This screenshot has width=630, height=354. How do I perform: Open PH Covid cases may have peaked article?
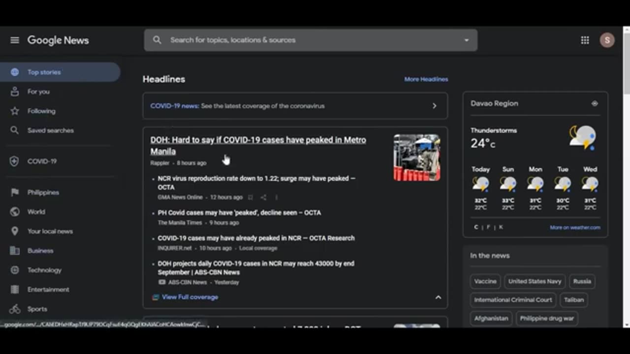(x=239, y=213)
